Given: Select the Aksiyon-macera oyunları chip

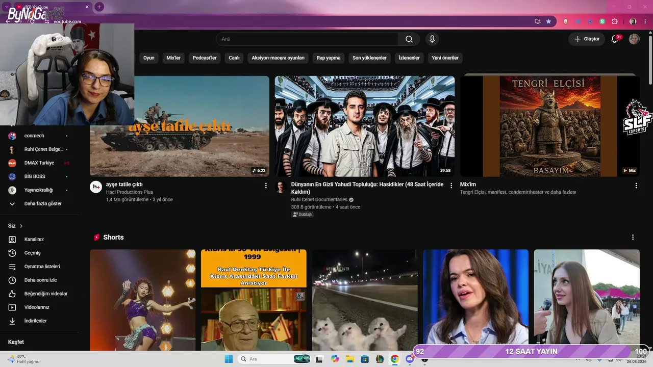Looking at the screenshot, I should click(x=278, y=58).
